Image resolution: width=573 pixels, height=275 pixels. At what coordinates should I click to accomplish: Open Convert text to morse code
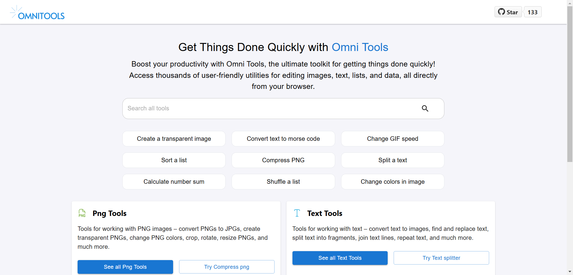283,139
